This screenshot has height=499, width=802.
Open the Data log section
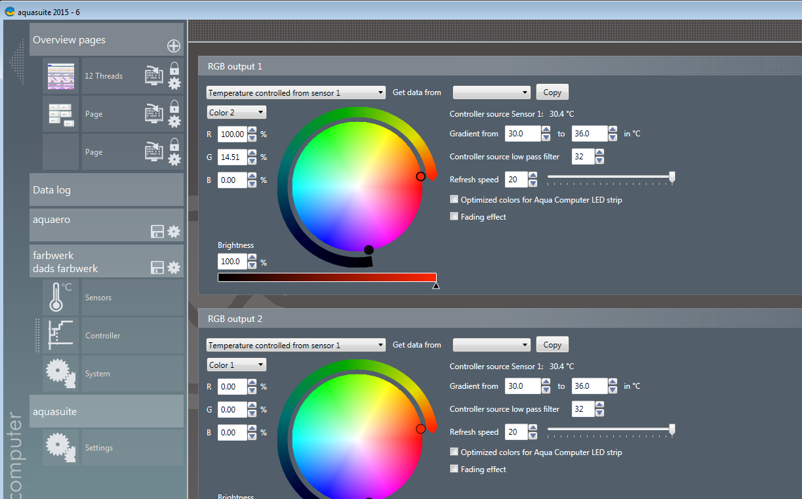click(106, 190)
